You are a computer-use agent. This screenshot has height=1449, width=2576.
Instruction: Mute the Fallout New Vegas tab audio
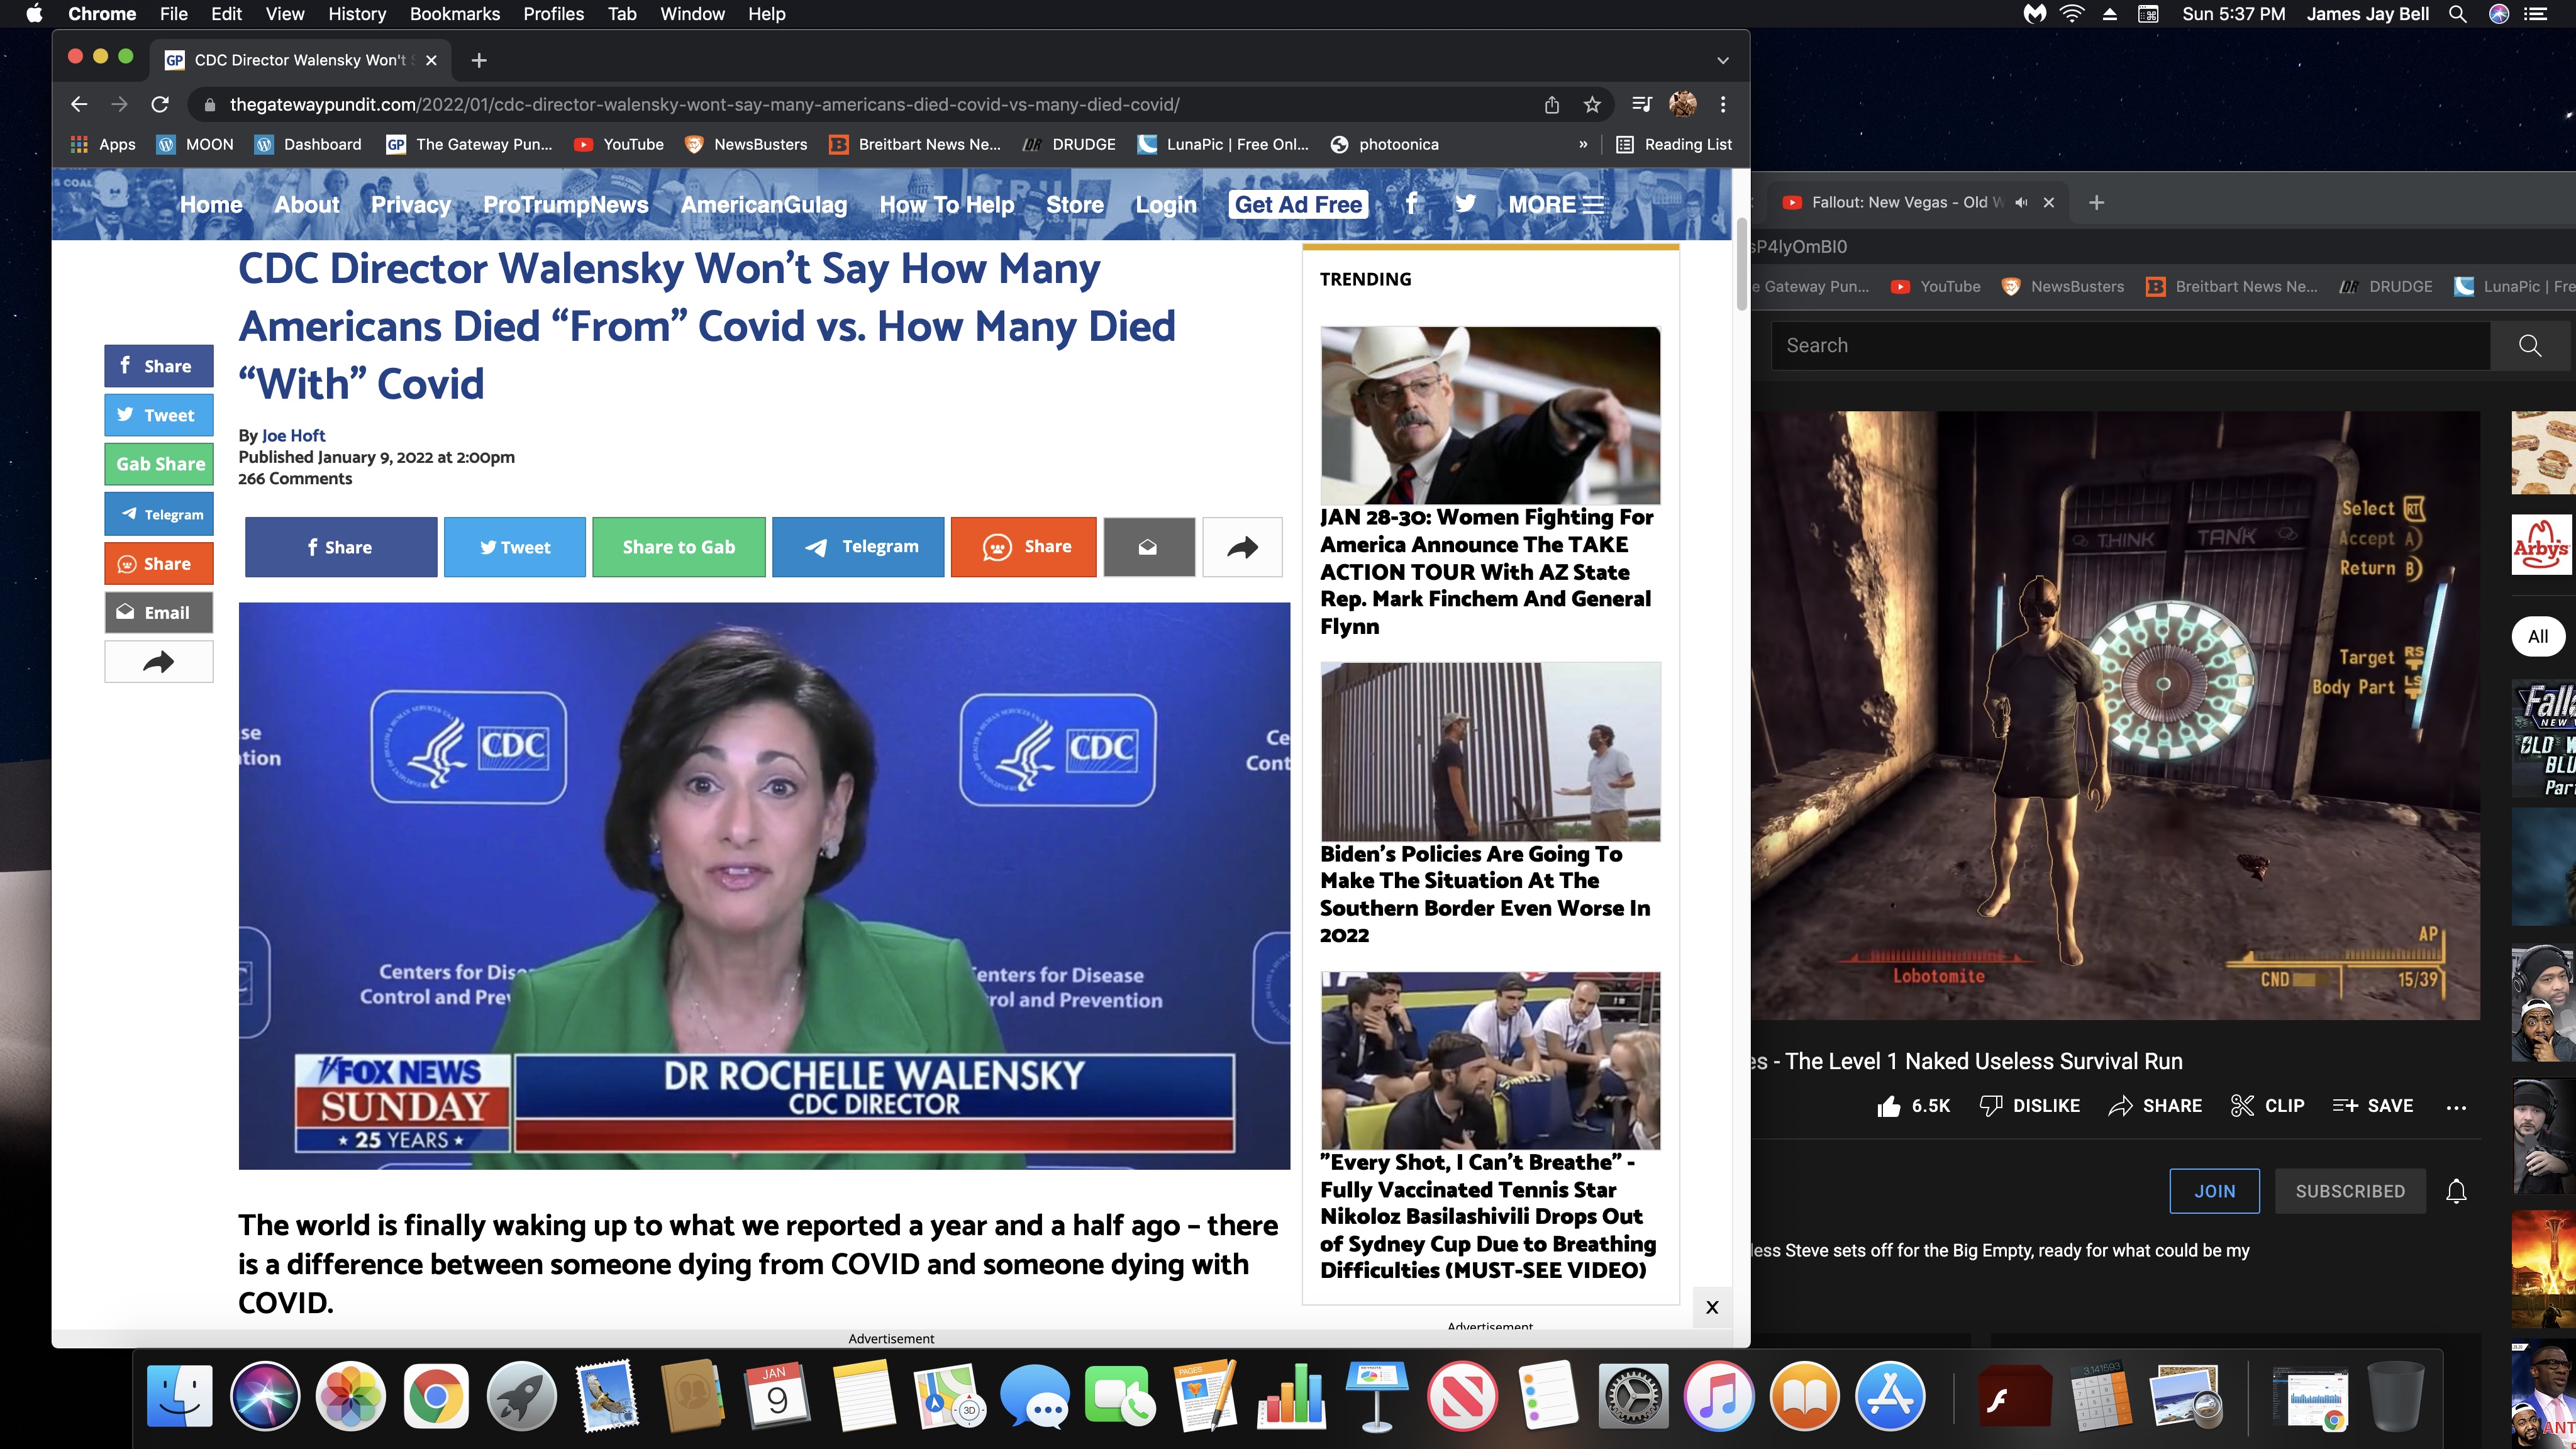2021,202
